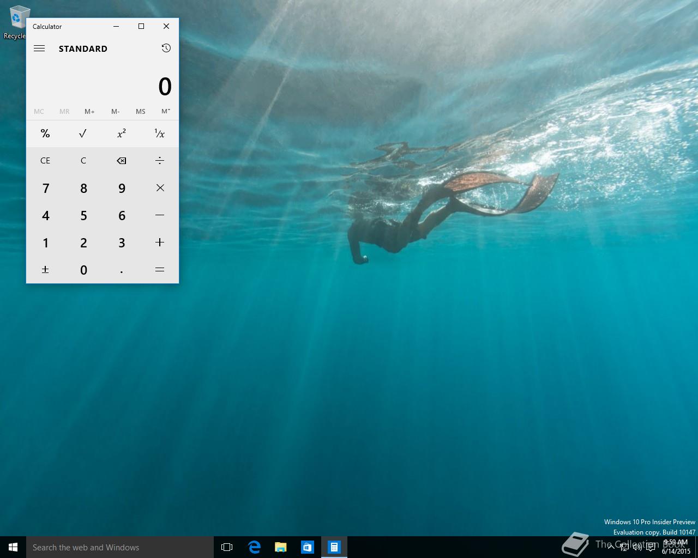Open the taskbar clock and date
Image resolution: width=698 pixels, height=558 pixels.
point(676,547)
